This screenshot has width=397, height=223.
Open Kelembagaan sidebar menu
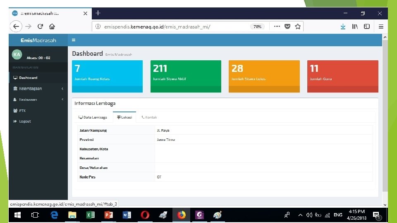point(38,88)
